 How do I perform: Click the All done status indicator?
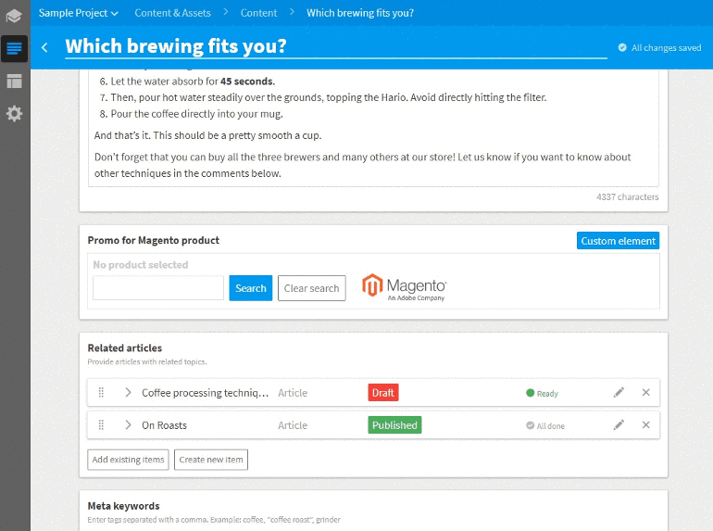click(545, 426)
